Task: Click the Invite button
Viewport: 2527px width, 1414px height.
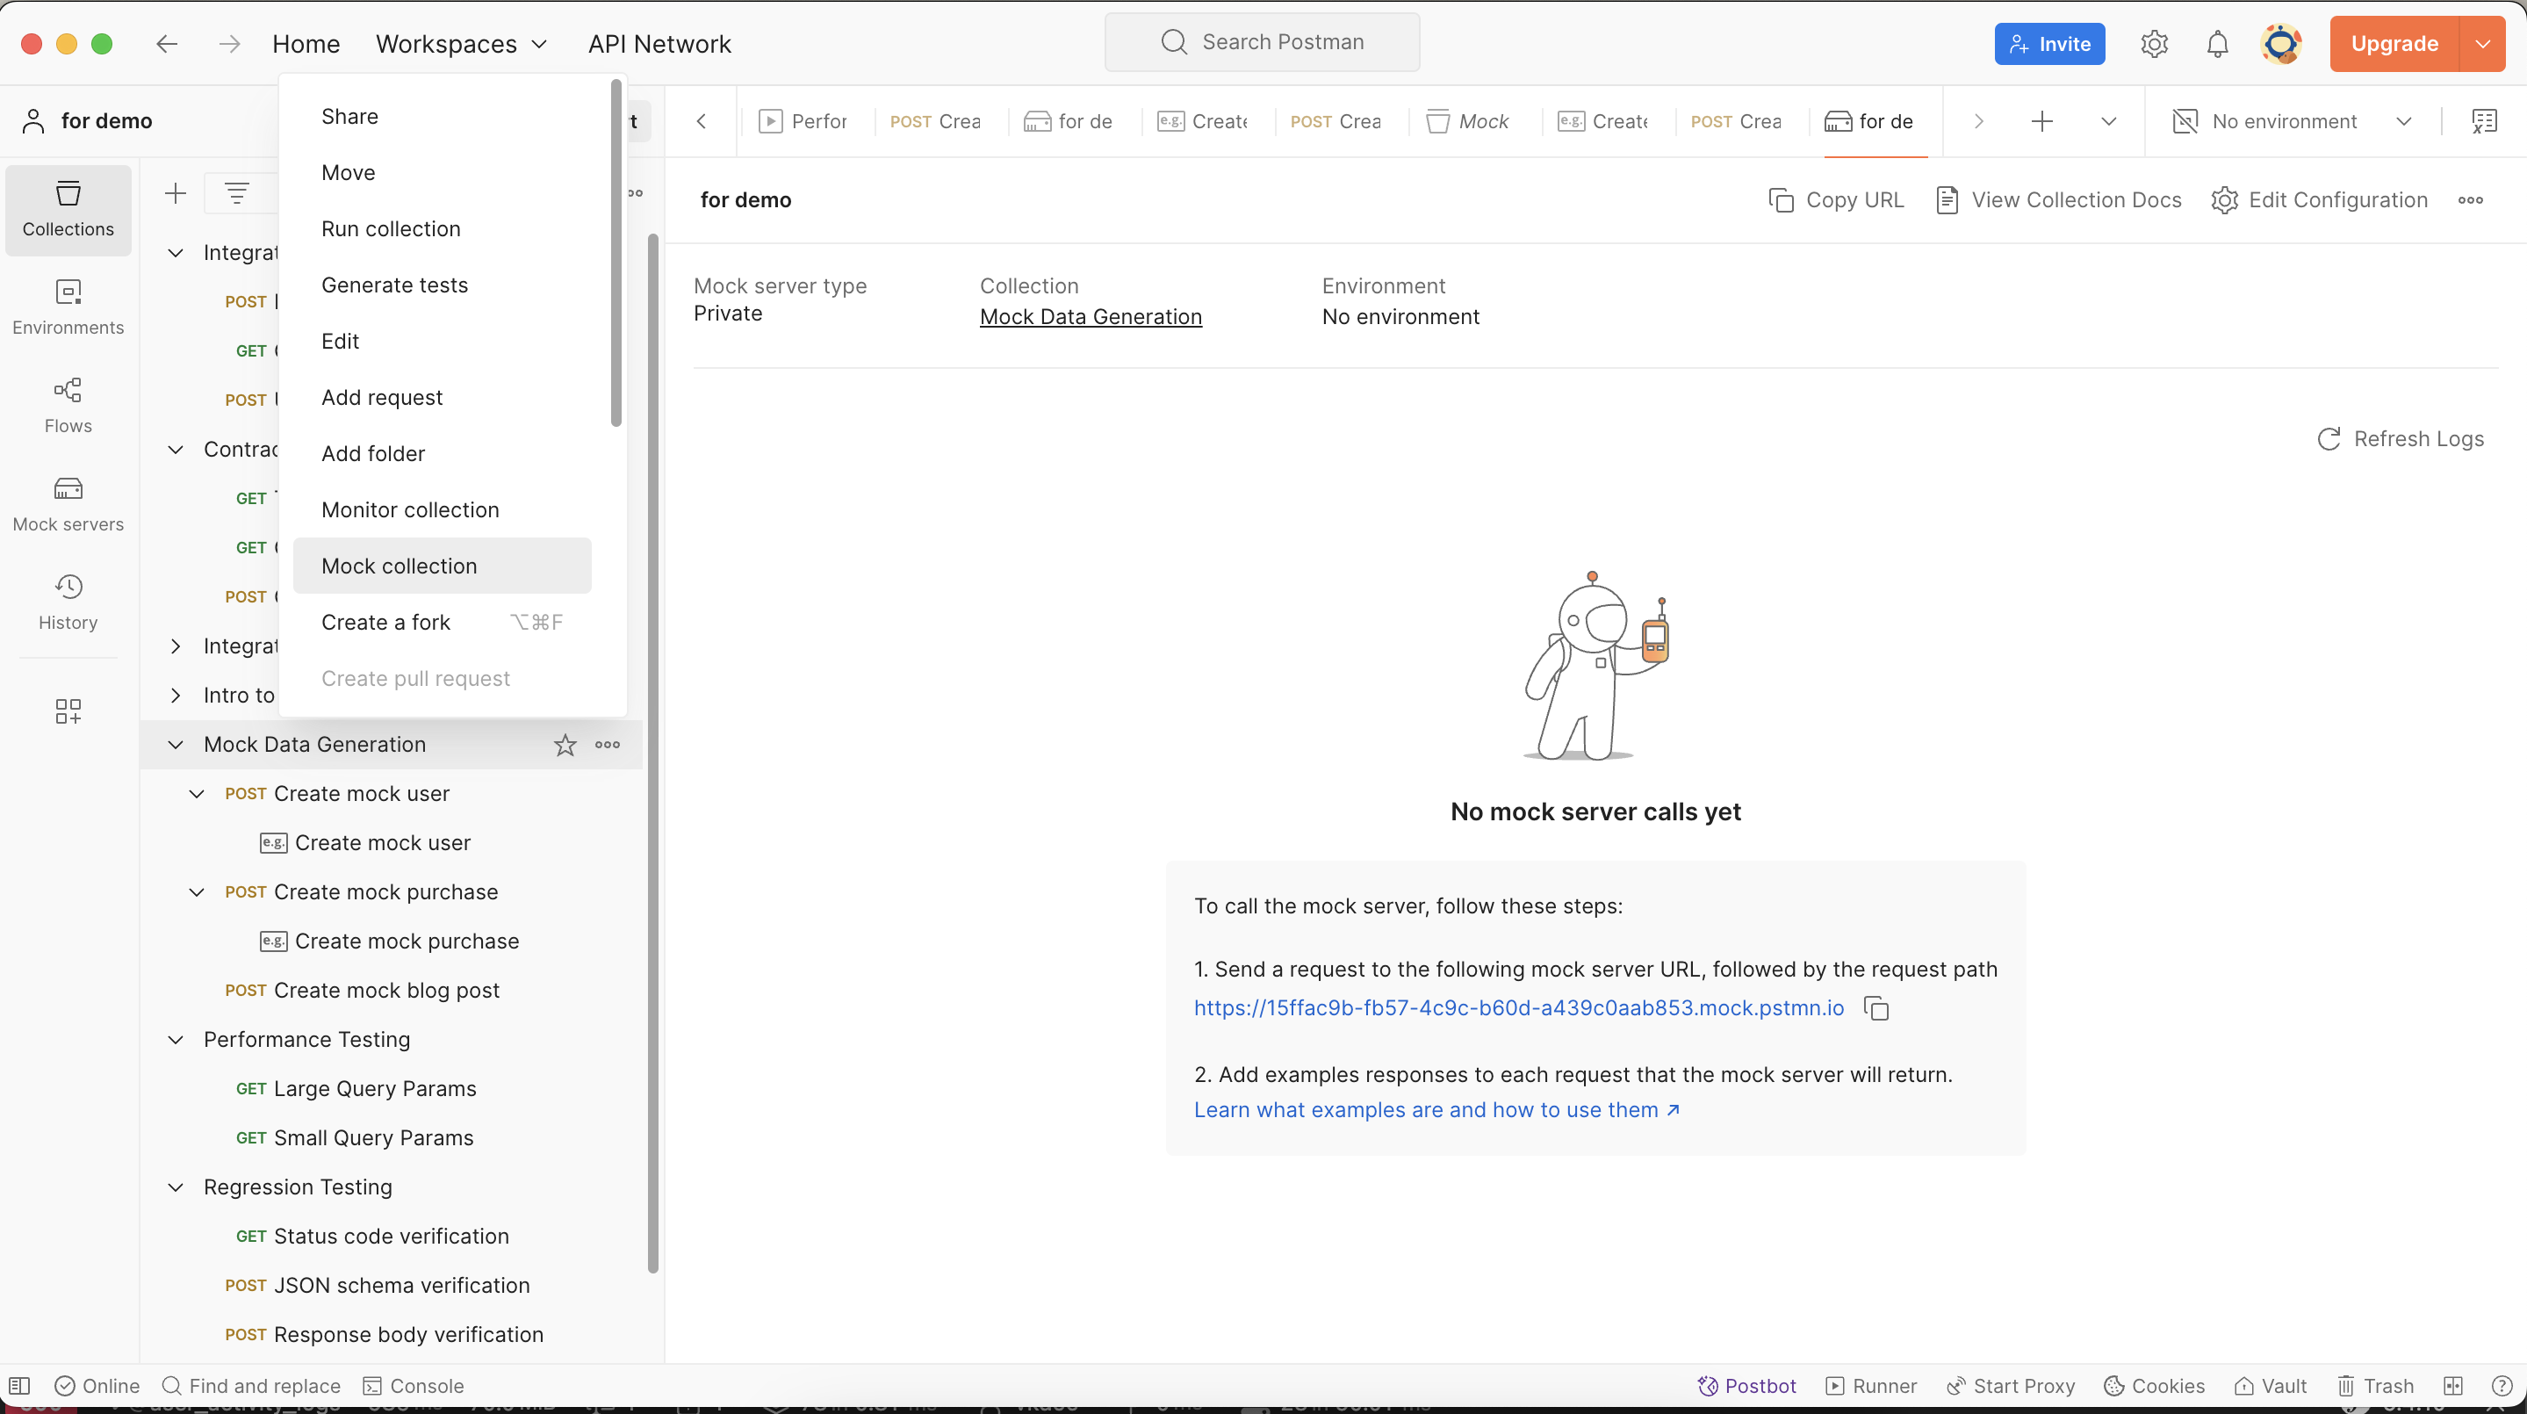Action: point(2049,44)
